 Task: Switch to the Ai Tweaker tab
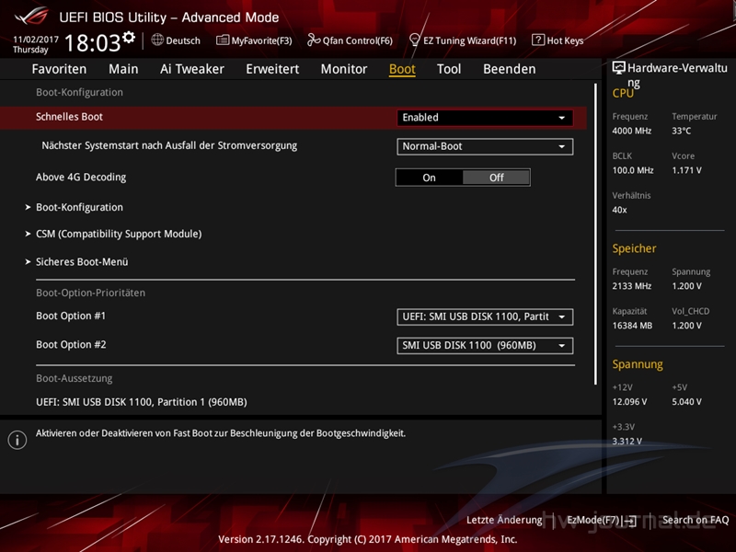click(x=191, y=69)
